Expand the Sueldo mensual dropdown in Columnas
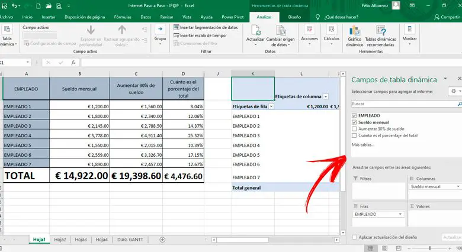This screenshot has width=462, height=252. pos(458,186)
